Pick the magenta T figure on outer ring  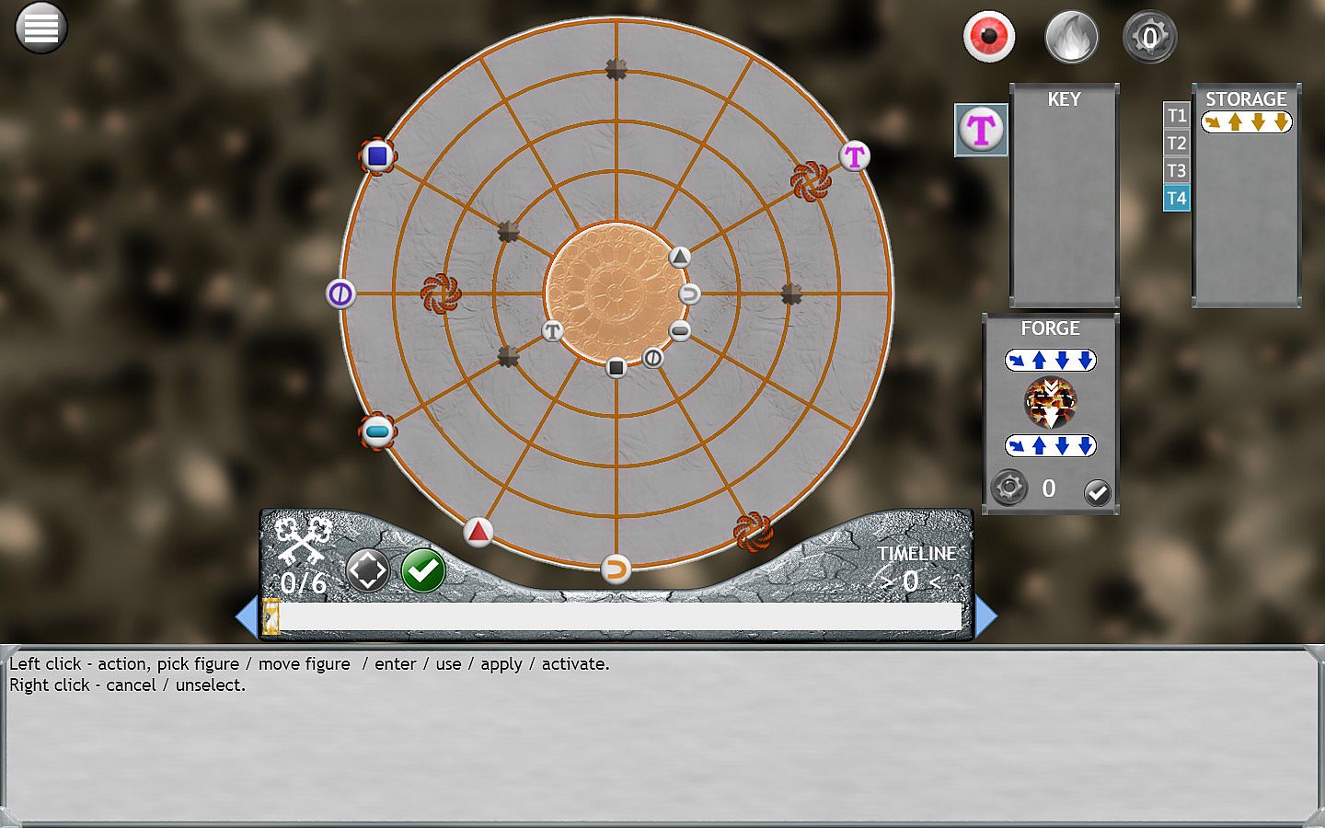tap(855, 156)
